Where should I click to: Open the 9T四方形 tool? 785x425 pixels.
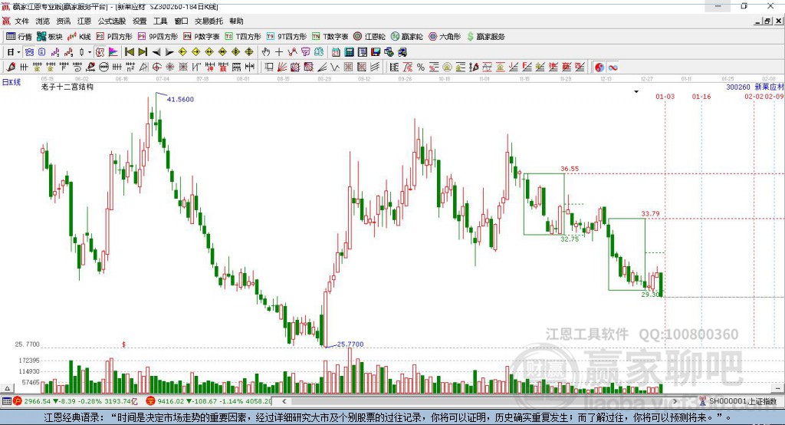click(x=287, y=37)
